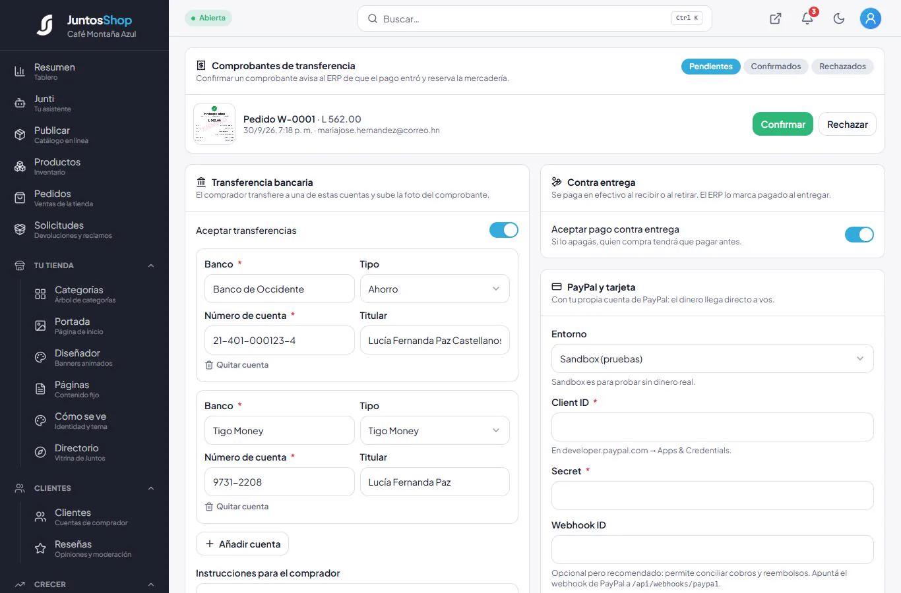
Task: Open Diseñador palette icon
Action: [x=40, y=357]
